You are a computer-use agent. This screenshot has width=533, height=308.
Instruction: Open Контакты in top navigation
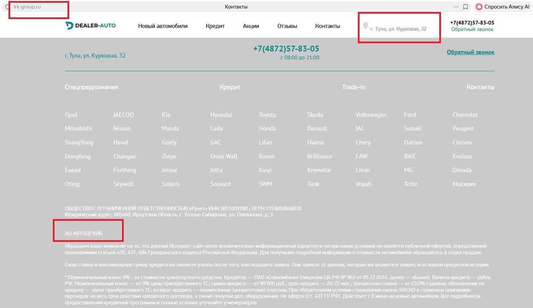point(328,26)
